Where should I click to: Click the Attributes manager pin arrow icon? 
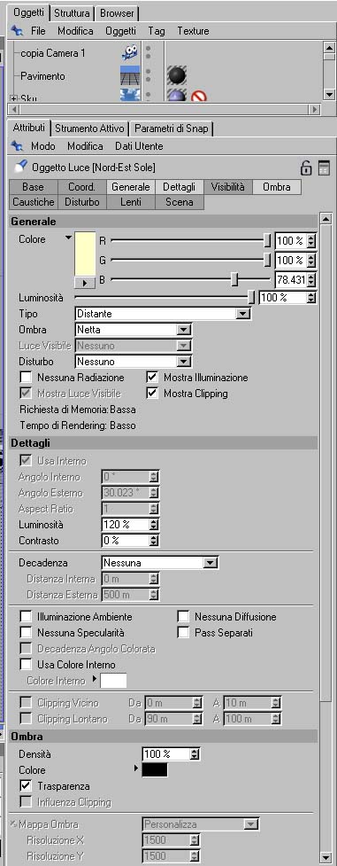(x=18, y=146)
